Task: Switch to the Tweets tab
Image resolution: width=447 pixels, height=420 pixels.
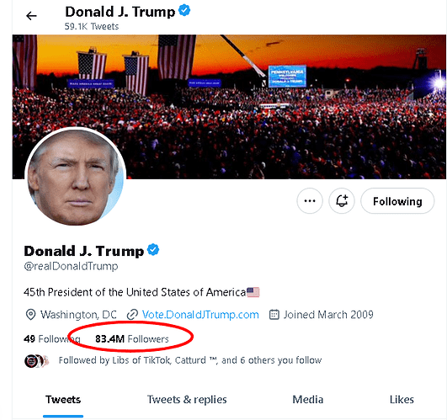Action: point(63,400)
